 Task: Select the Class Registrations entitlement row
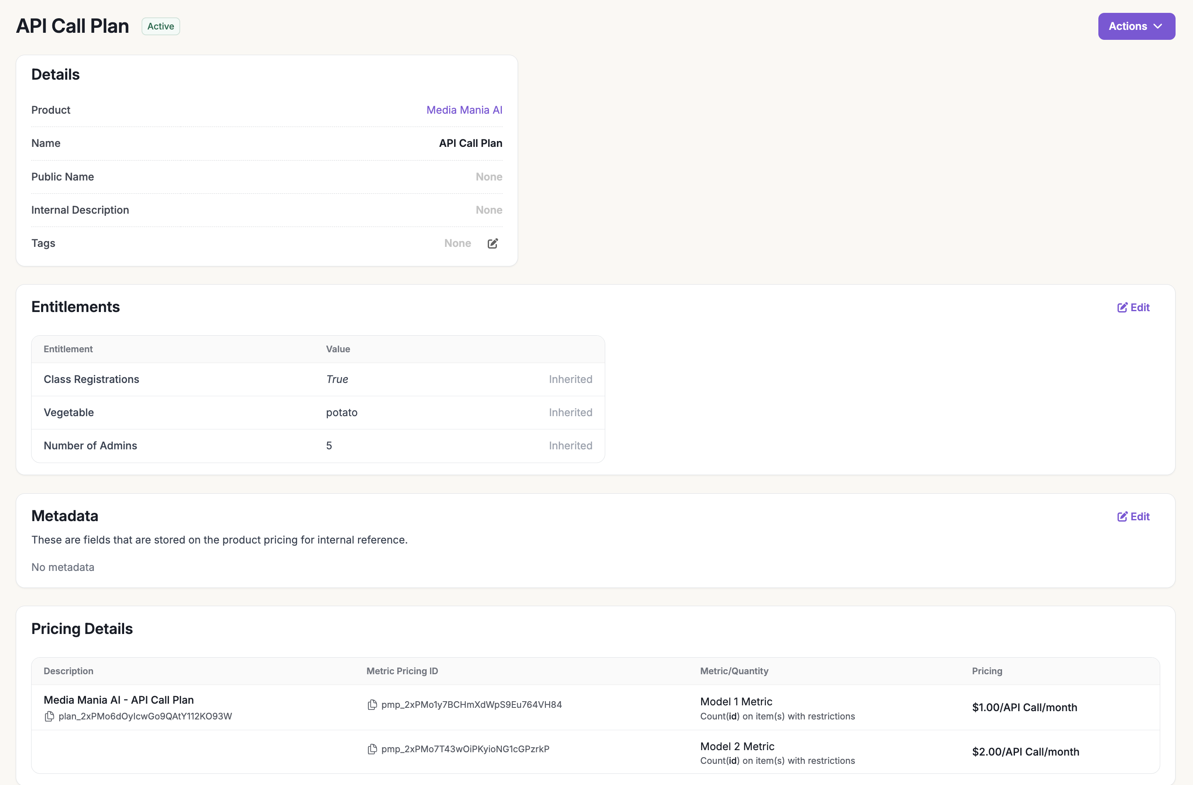click(91, 379)
